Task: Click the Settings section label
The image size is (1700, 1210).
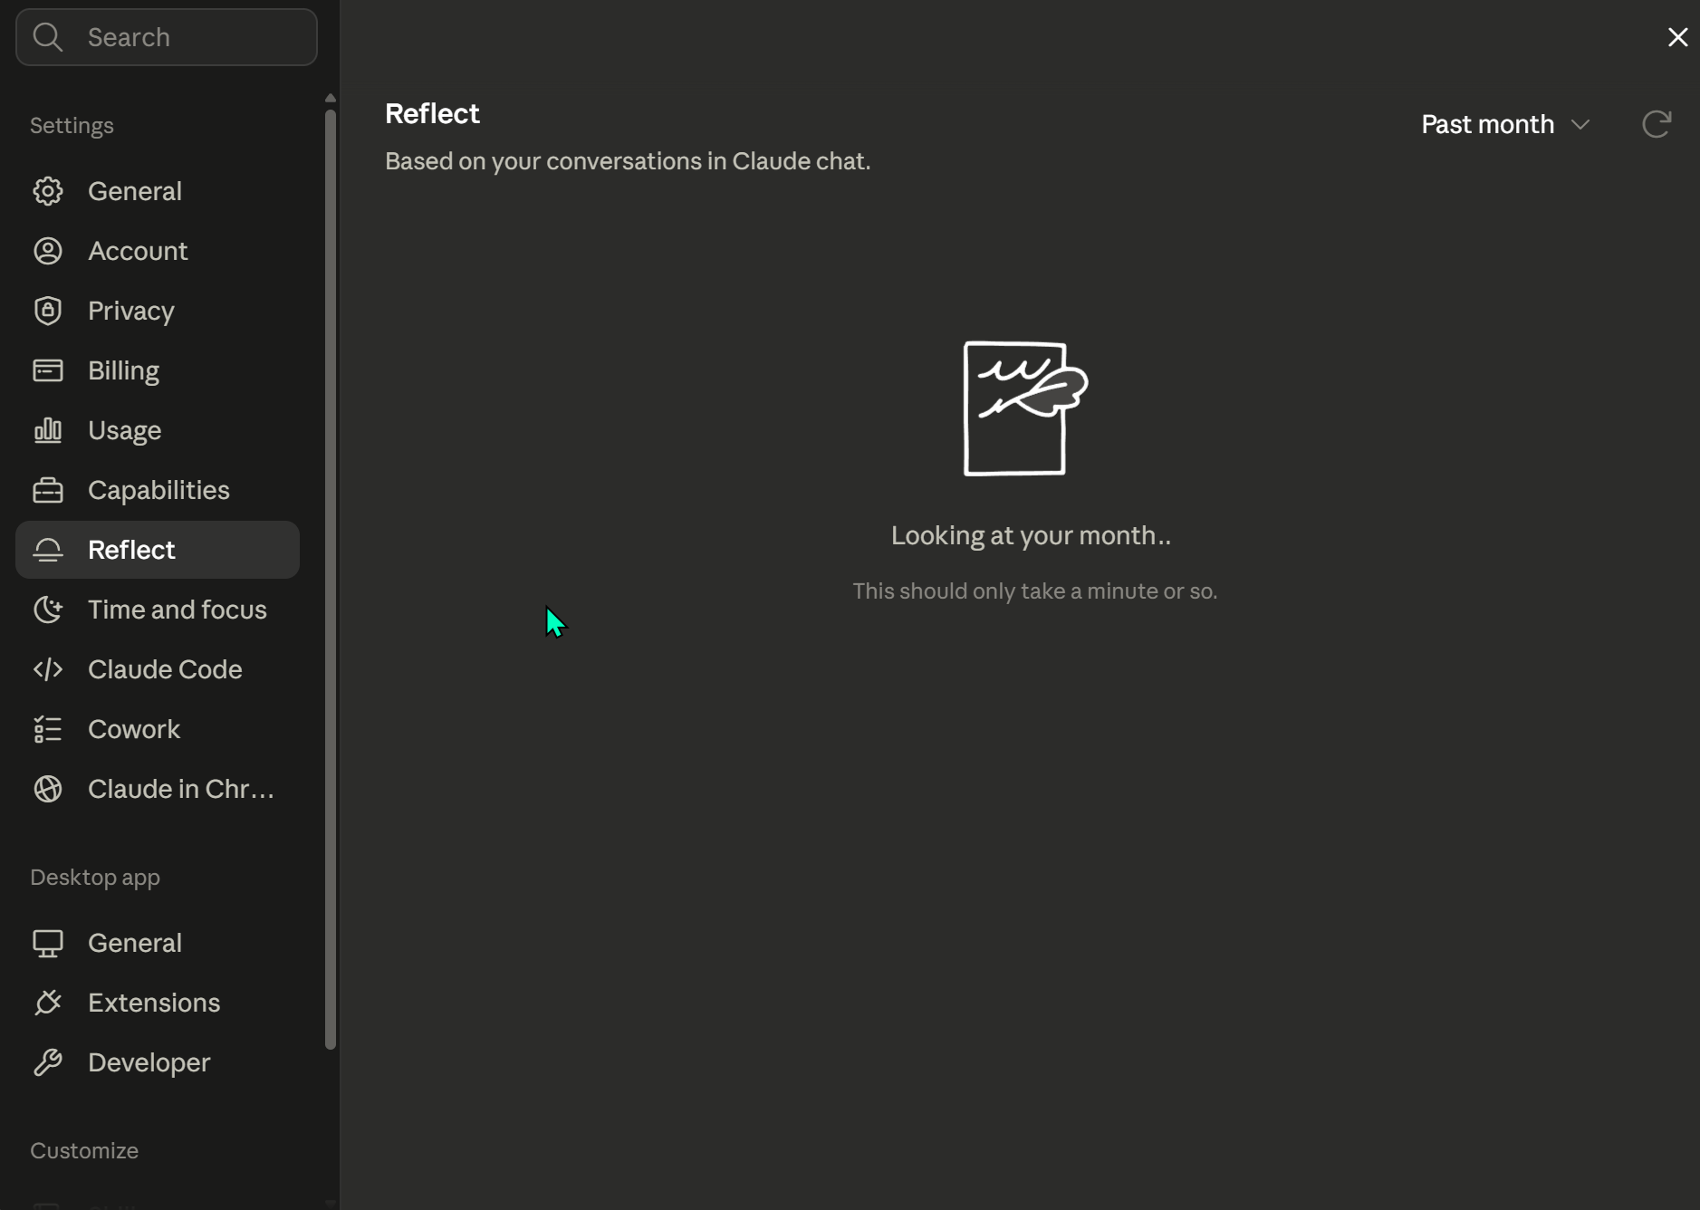Action: click(72, 126)
